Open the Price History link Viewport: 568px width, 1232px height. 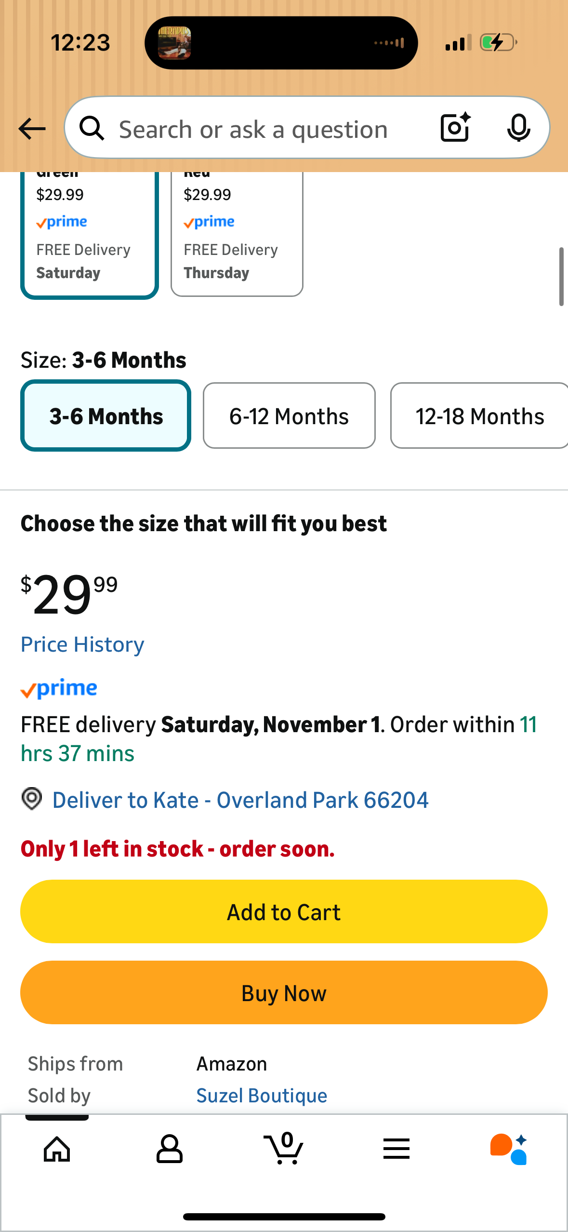(82, 644)
